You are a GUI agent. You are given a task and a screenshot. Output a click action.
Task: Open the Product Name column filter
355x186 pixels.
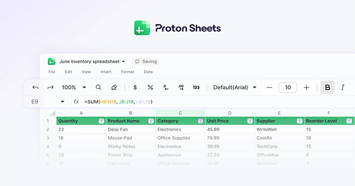(151, 121)
